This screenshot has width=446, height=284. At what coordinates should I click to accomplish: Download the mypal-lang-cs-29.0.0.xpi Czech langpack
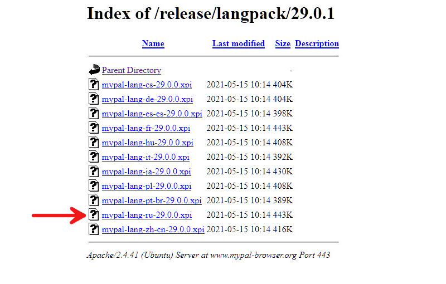(147, 85)
